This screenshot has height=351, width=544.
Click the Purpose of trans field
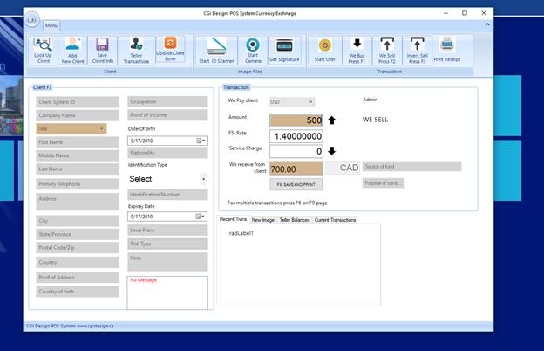(383, 183)
